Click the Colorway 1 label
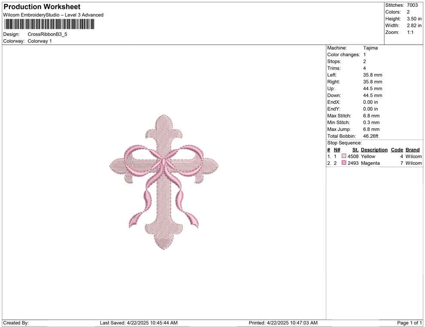Screen dimensions: 425x327 click(39, 41)
